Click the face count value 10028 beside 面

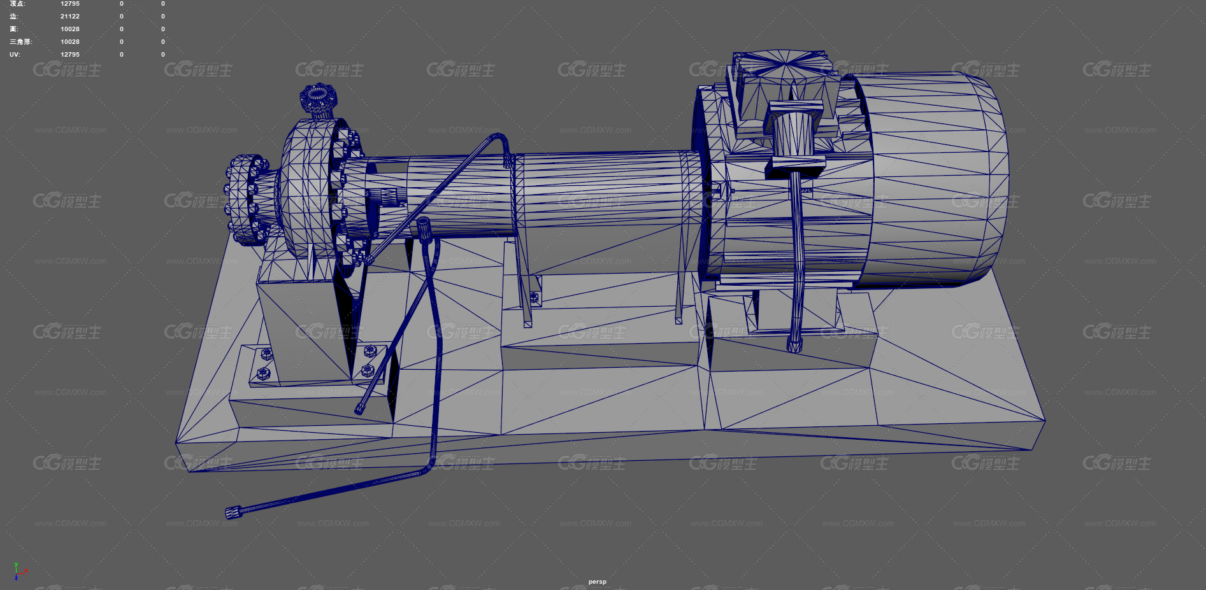70,29
